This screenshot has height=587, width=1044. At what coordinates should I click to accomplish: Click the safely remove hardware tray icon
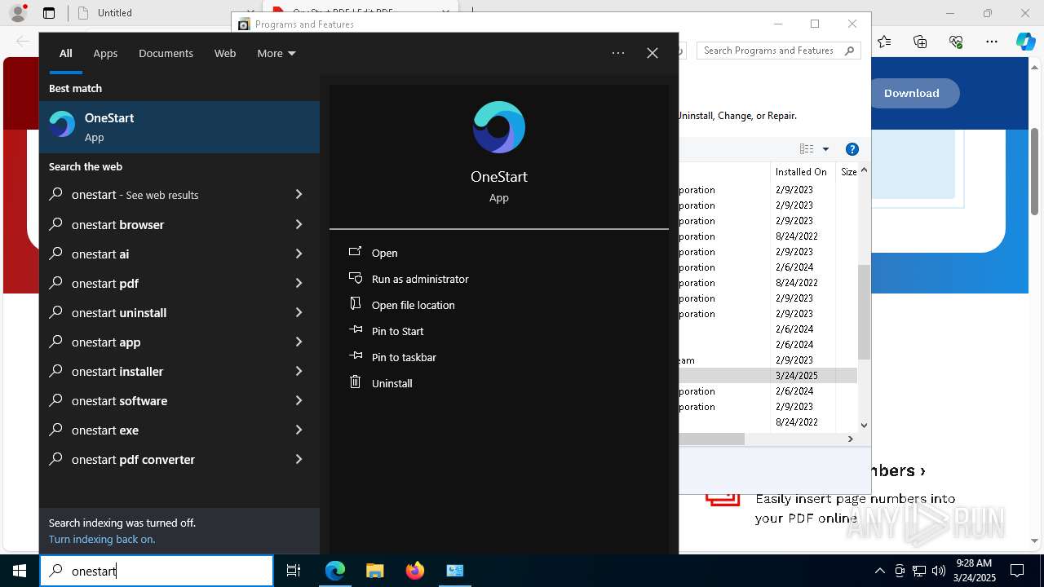pyautogui.click(x=900, y=571)
